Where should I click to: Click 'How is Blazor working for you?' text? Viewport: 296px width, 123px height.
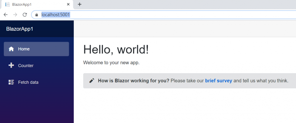(x=134, y=81)
